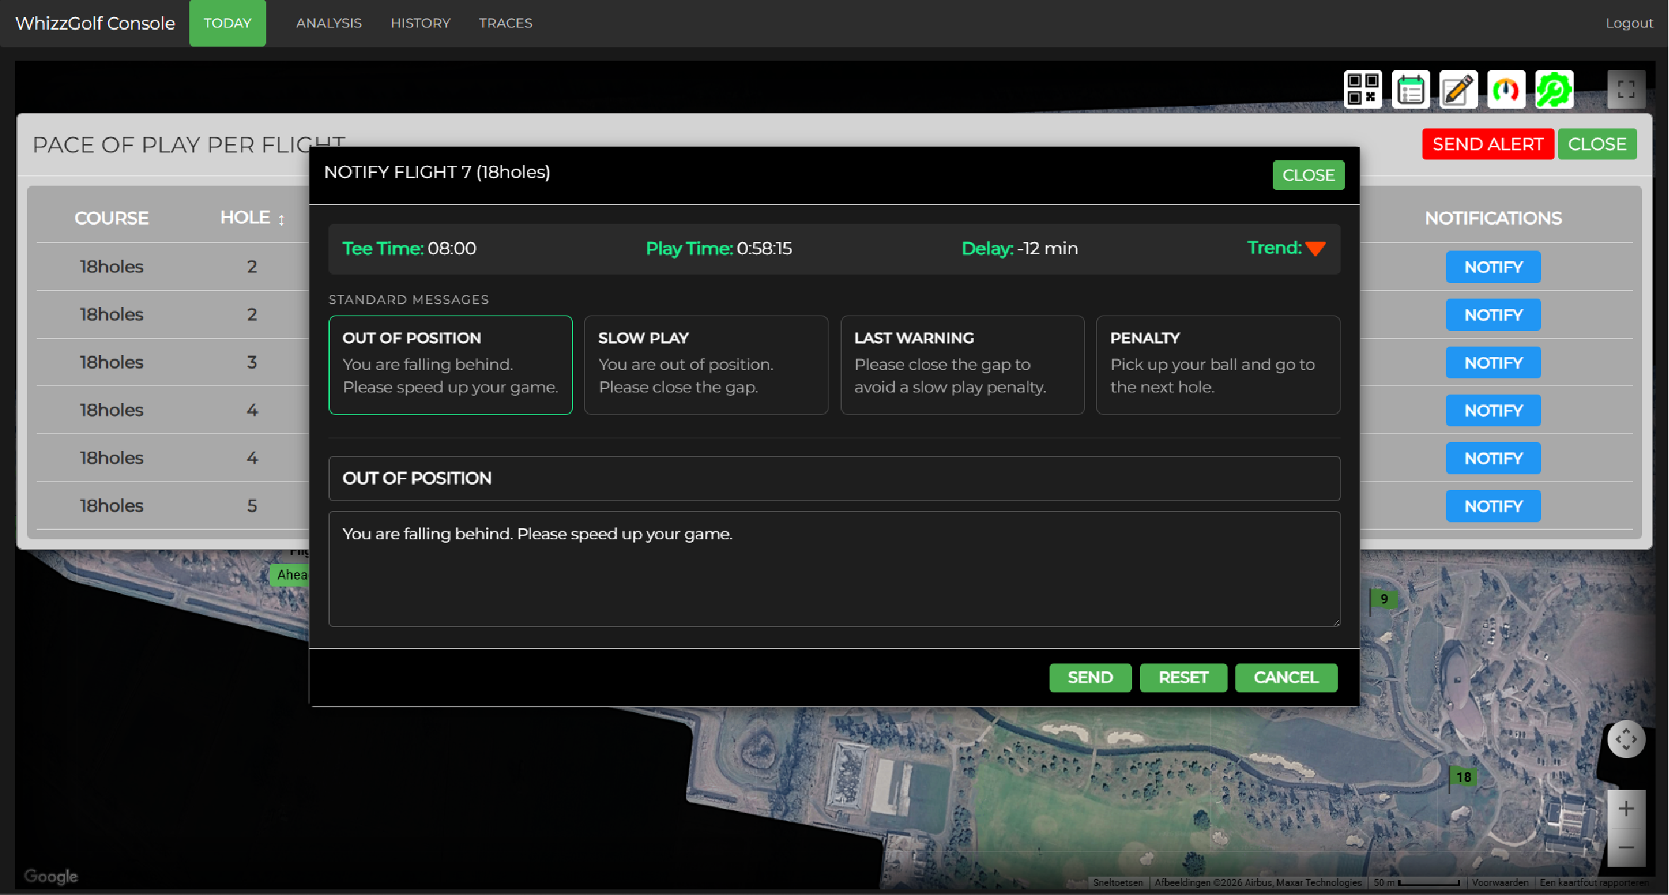Open the calendar schedule icon
The image size is (1669, 895).
point(1410,90)
